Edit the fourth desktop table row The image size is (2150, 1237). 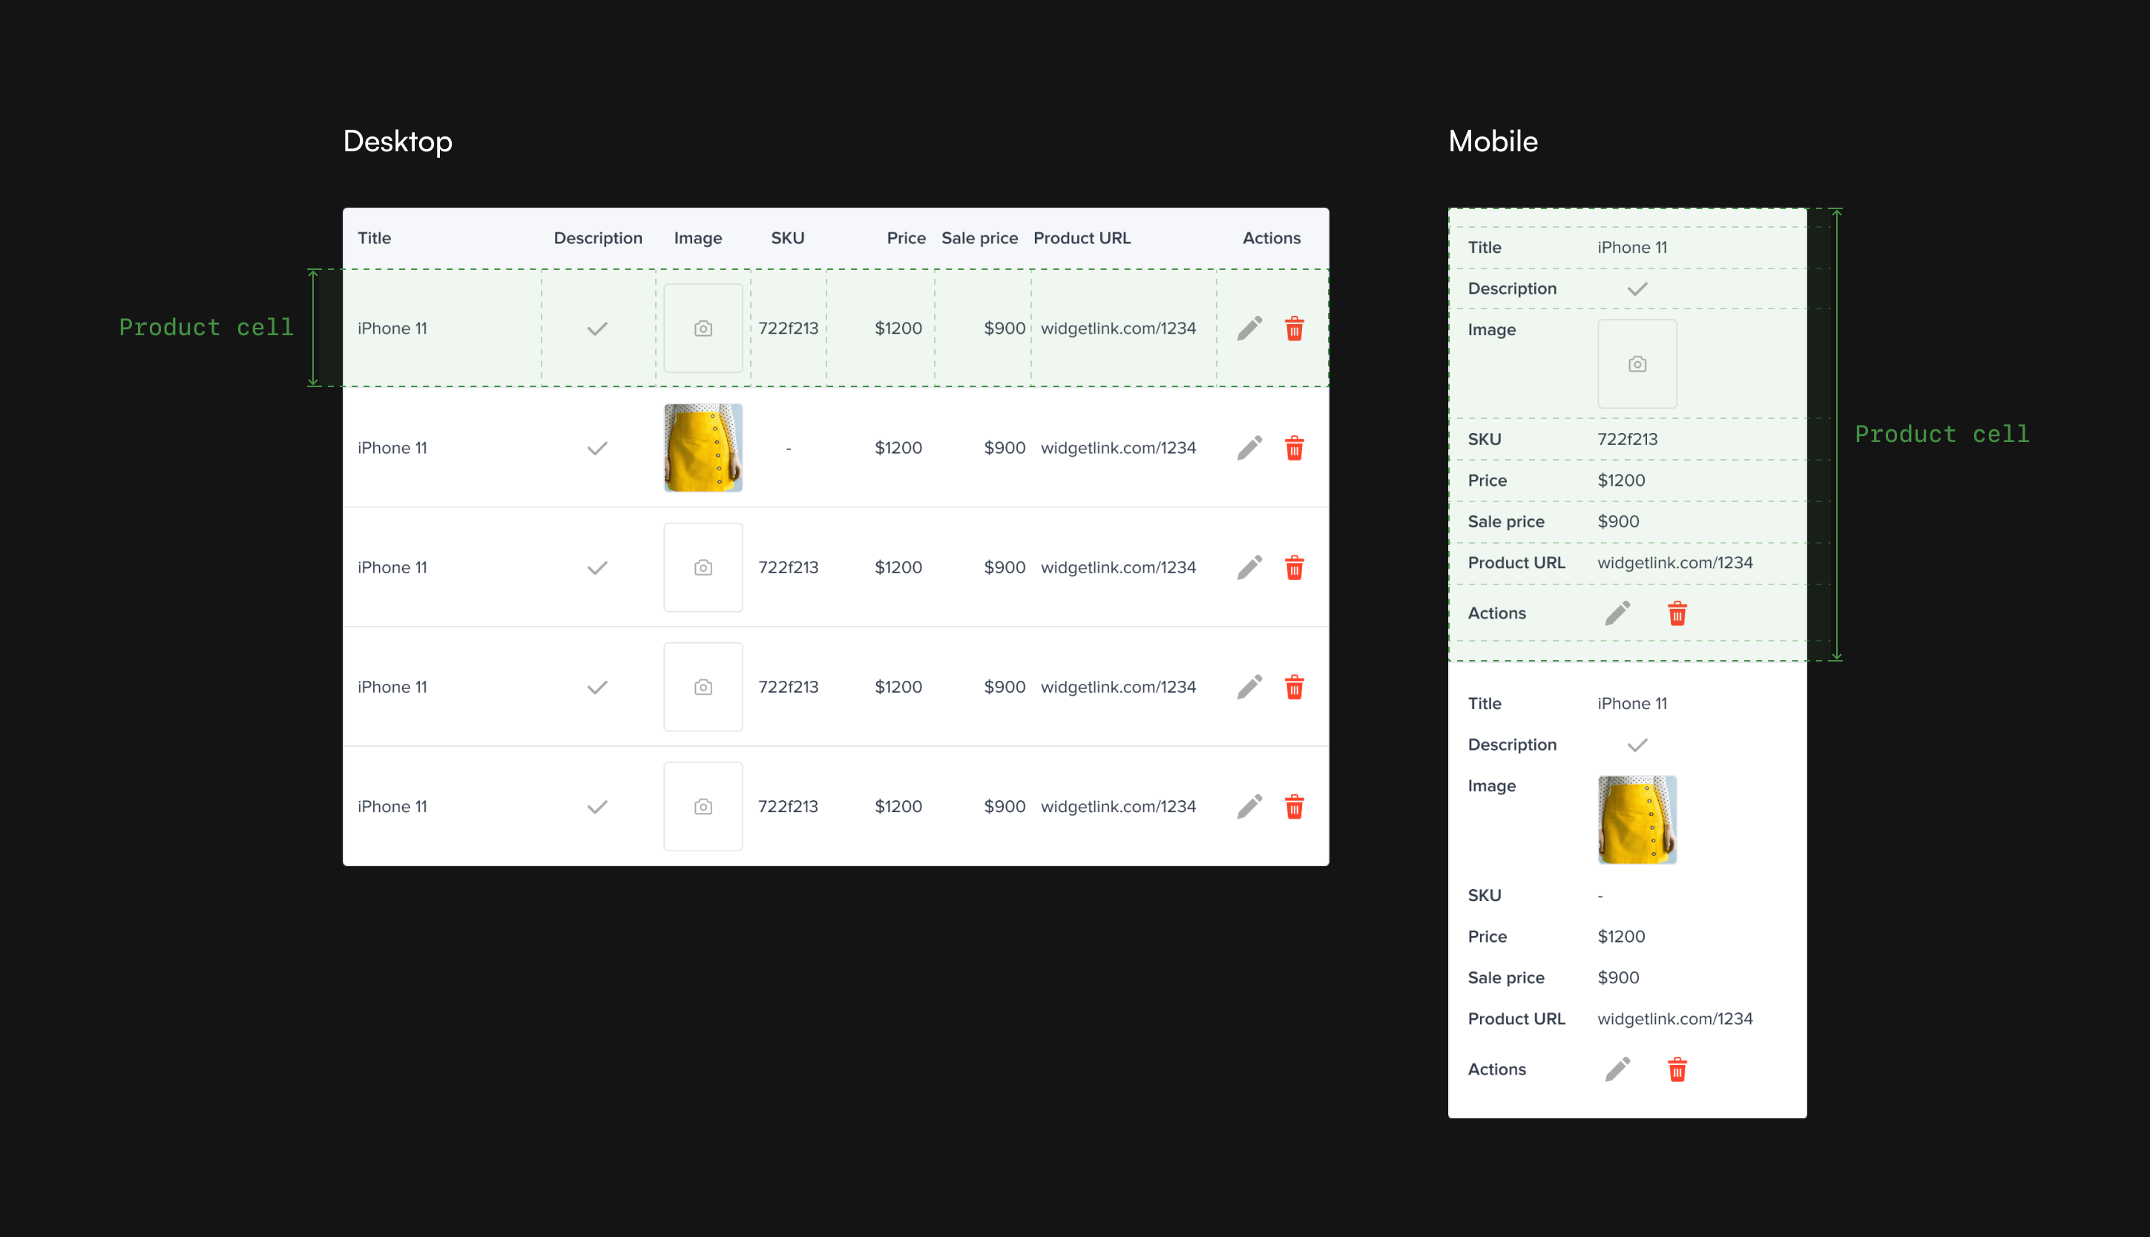coord(1249,687)
